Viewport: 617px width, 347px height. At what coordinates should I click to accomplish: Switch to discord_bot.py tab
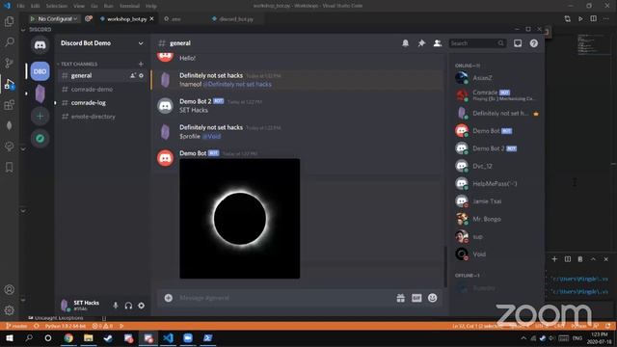pos(236,19)
